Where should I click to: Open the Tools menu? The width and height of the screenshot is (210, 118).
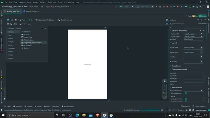60,2
